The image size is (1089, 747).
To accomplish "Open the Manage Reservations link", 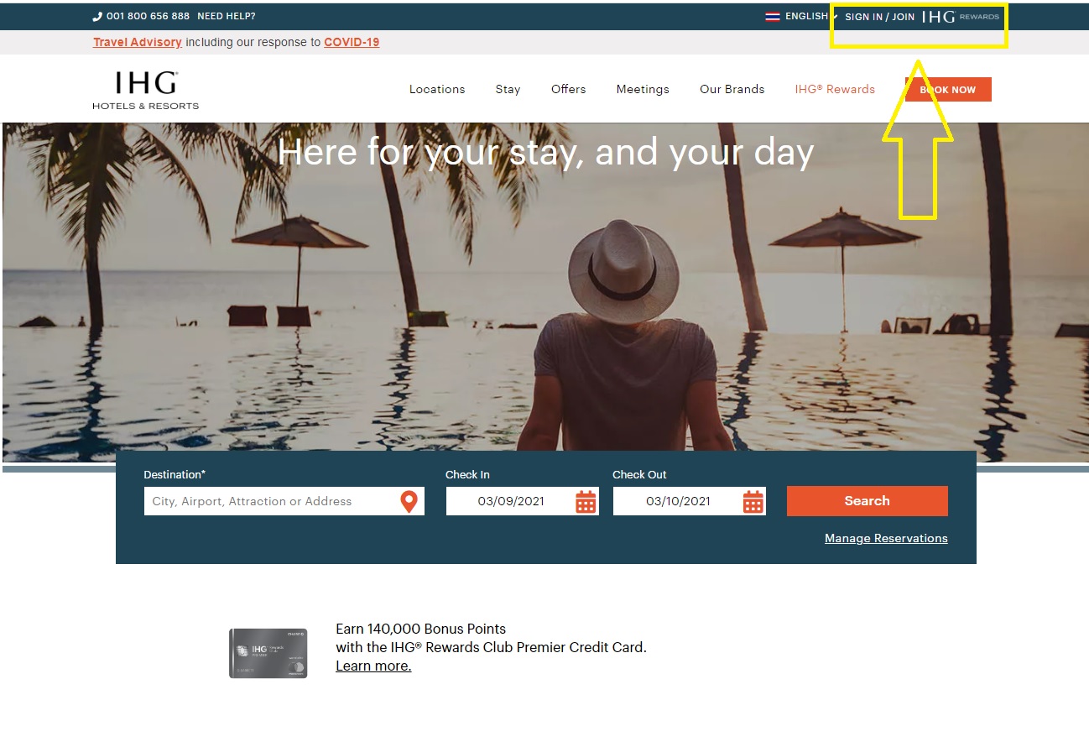I will pyautogui.click(x=886, y=539).
